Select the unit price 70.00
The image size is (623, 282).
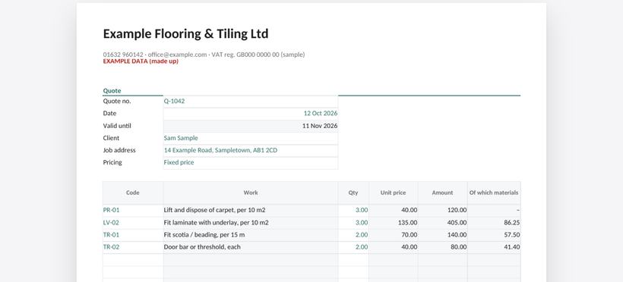(394, 235)
